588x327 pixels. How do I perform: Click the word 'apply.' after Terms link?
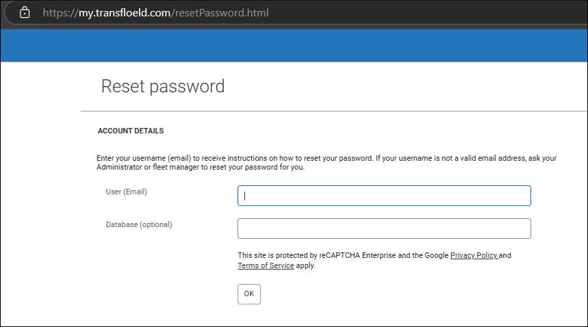click(305, 265)
